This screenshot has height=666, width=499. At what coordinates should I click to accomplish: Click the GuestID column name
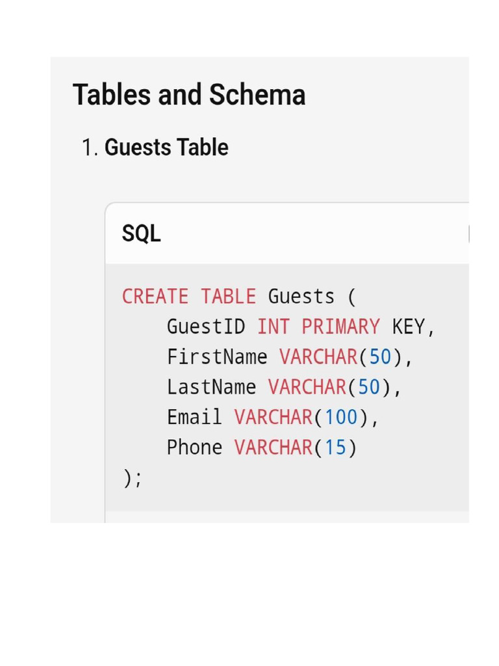pos(206,326)
